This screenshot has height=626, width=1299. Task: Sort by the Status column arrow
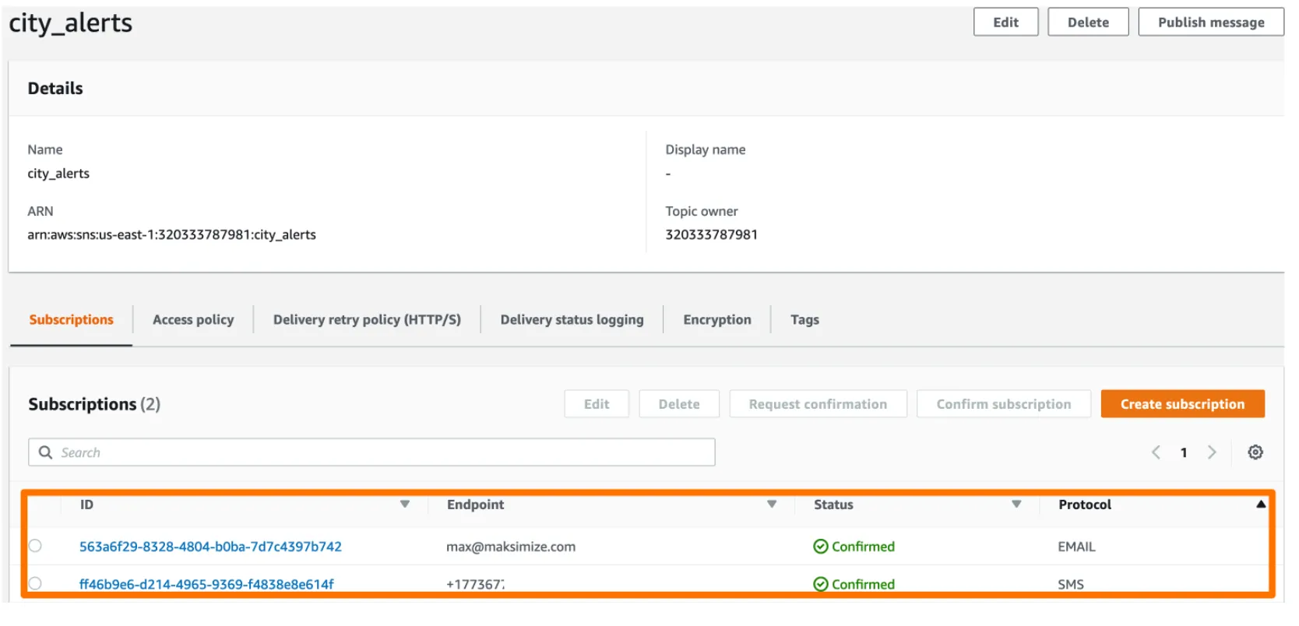pos(1016,505)
